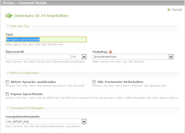Enable Eigene Sprachtexte checkbox
Screen dimensions: 185x133
coord(7,94)
